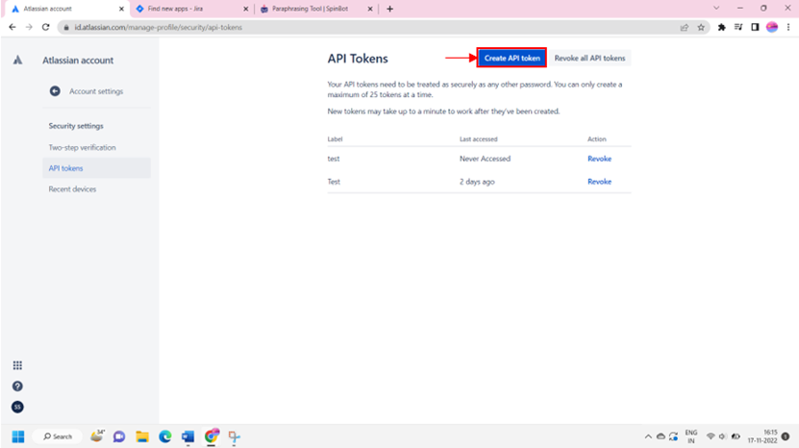The width and height of the screenshot is (799, 448).
Task: Open the media control playlist icon
Action: tap(738, 28)
